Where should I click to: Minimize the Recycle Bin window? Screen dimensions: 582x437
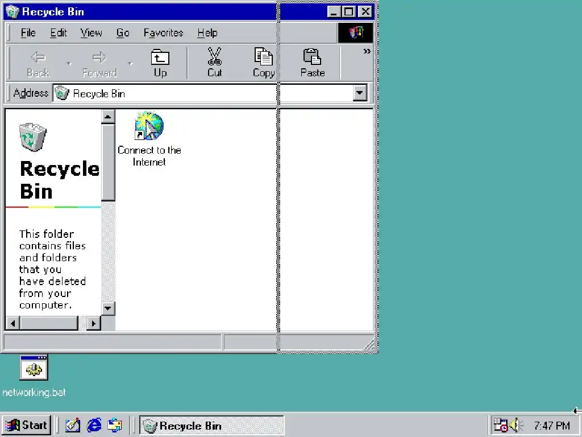click(334, 12)
